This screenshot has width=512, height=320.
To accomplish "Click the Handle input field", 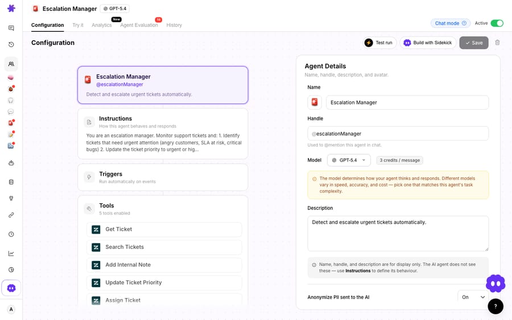I will click(398, 134).
